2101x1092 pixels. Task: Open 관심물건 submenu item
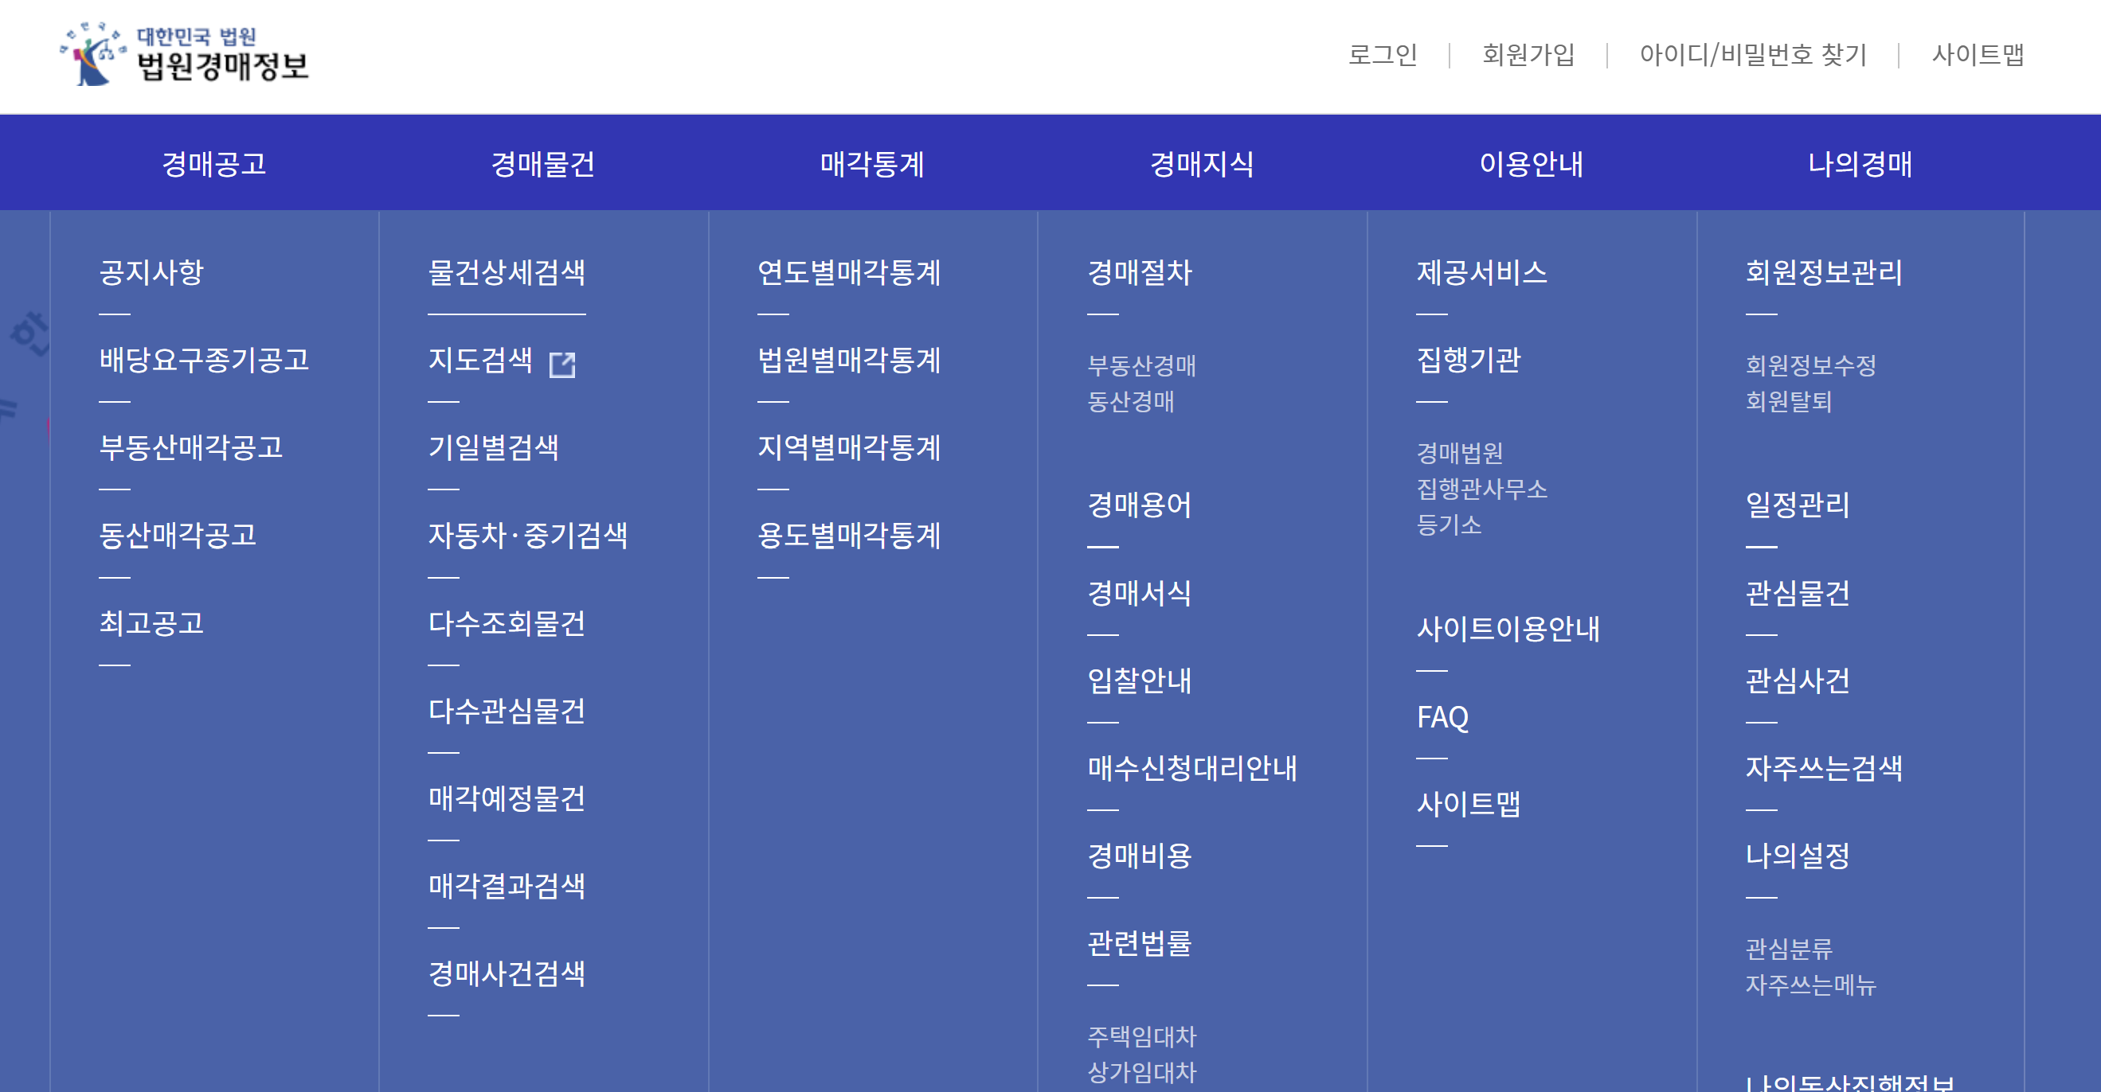click(x=1798, y=592)
